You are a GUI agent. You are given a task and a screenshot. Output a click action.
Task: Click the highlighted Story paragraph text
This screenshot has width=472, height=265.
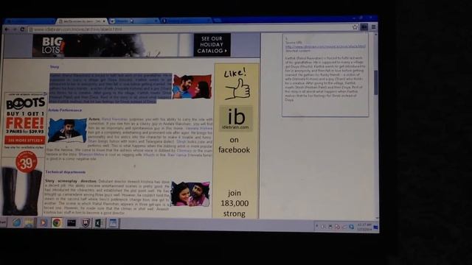tap(111, 88)
